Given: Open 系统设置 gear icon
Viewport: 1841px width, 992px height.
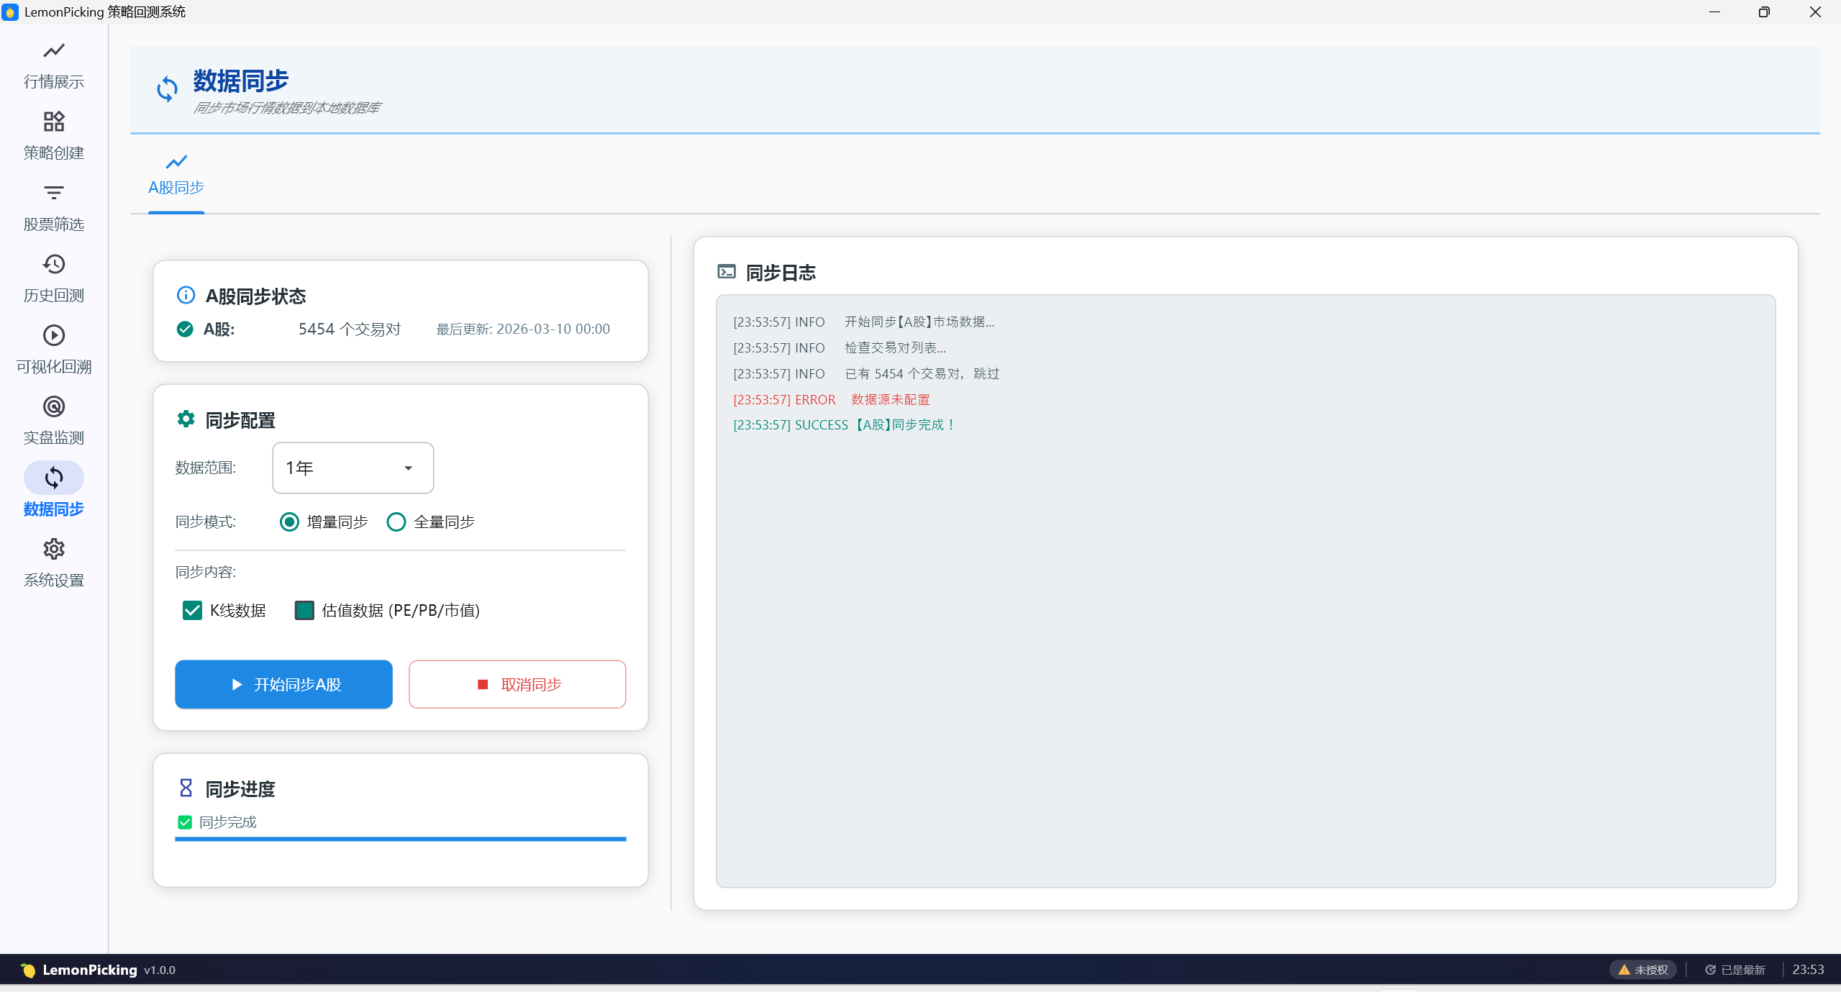Looking at the screenshot, I should [54, 549].
